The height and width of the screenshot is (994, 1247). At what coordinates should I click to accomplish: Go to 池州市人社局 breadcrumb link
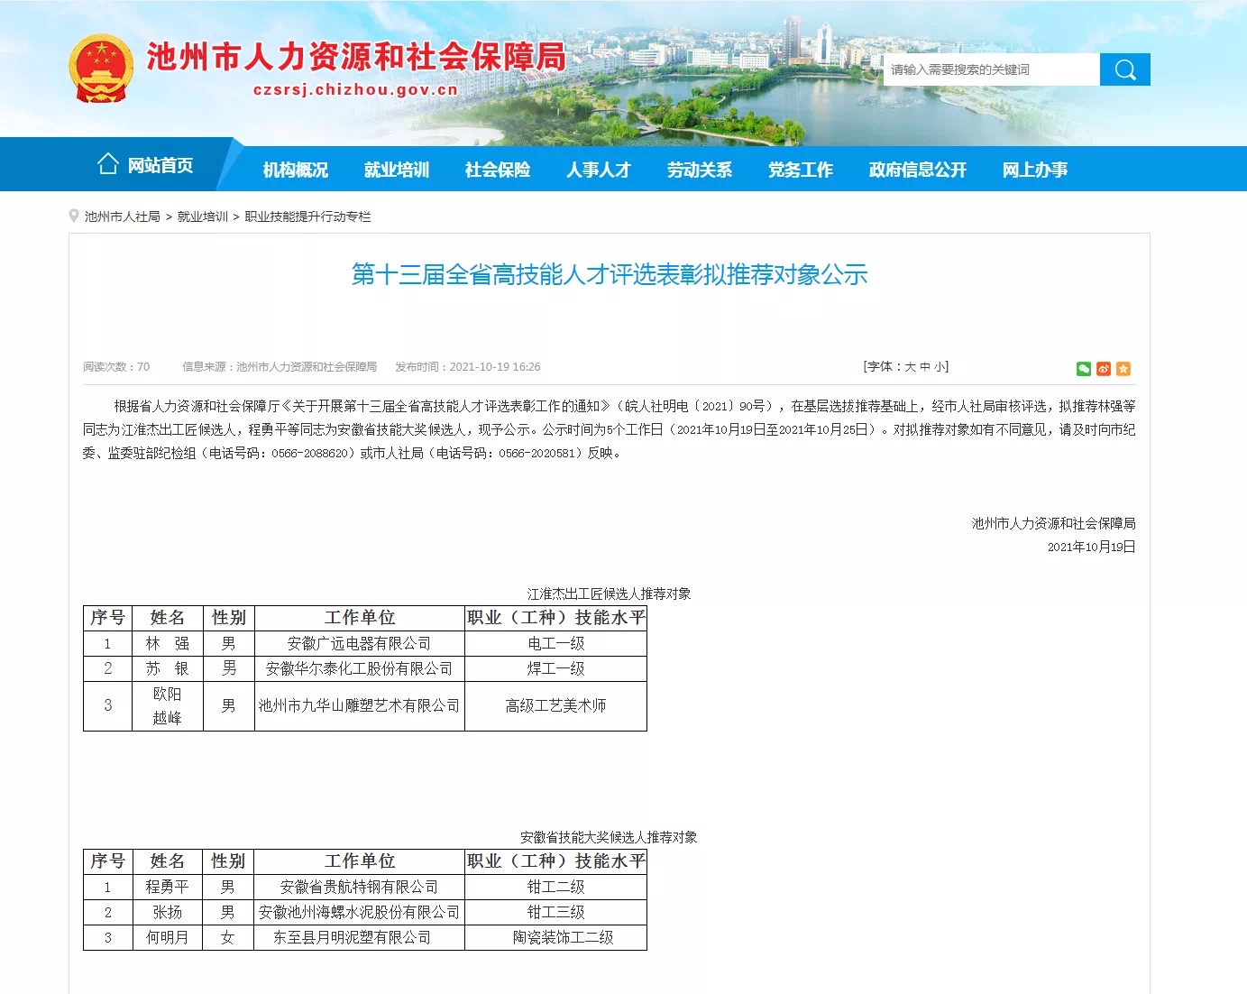[x=123, y=216]
